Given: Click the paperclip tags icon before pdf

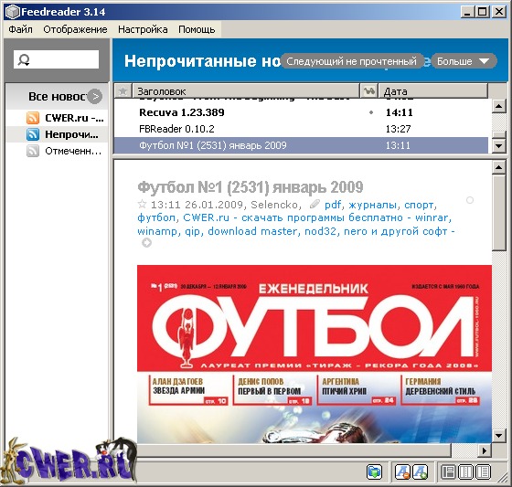Looking at the screenshot, I should pyautogui.click(x=315, y=205).
